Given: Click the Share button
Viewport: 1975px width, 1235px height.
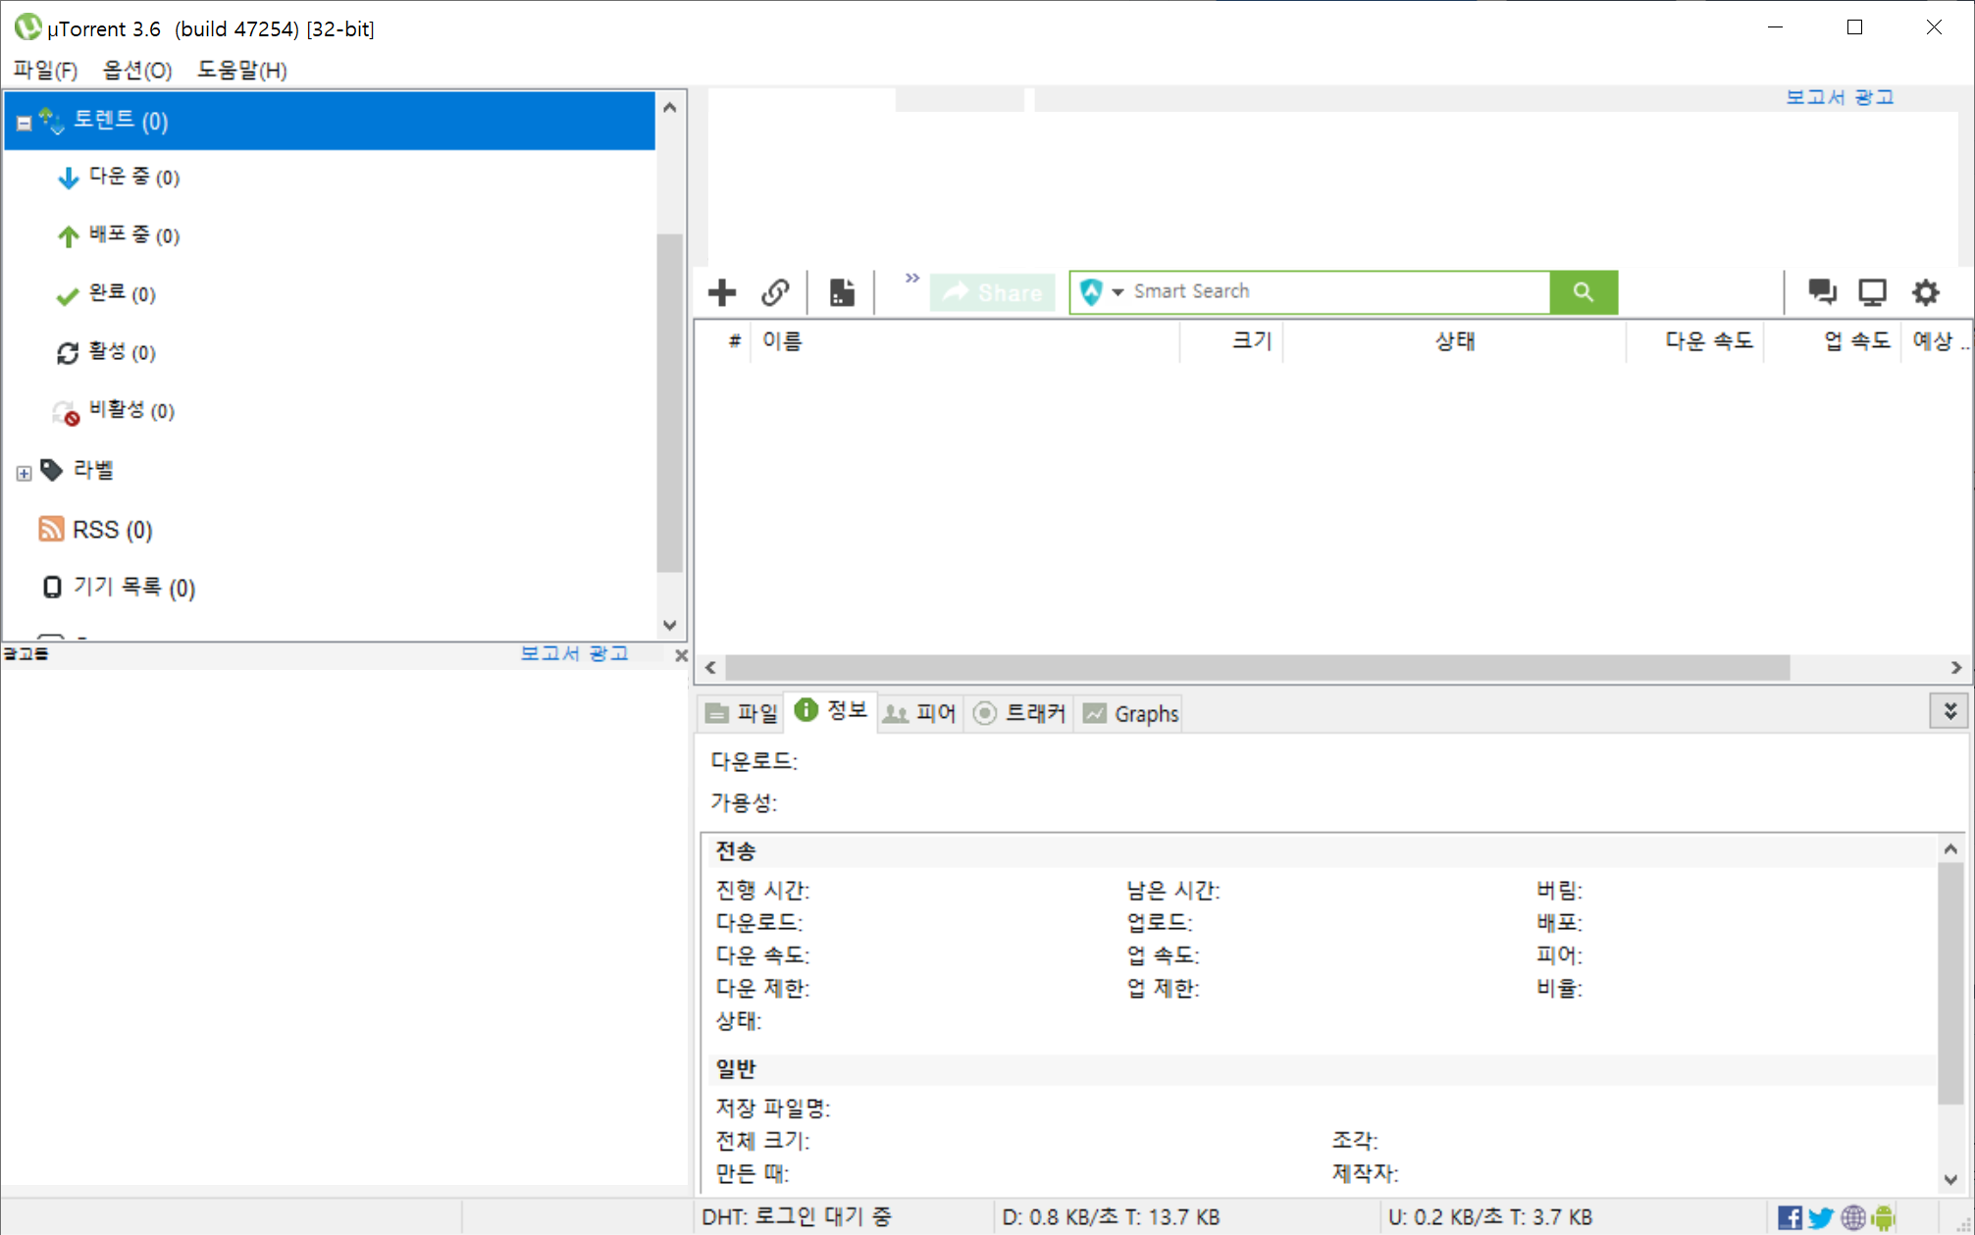Looking at the screenshot, I should (993, 292).
